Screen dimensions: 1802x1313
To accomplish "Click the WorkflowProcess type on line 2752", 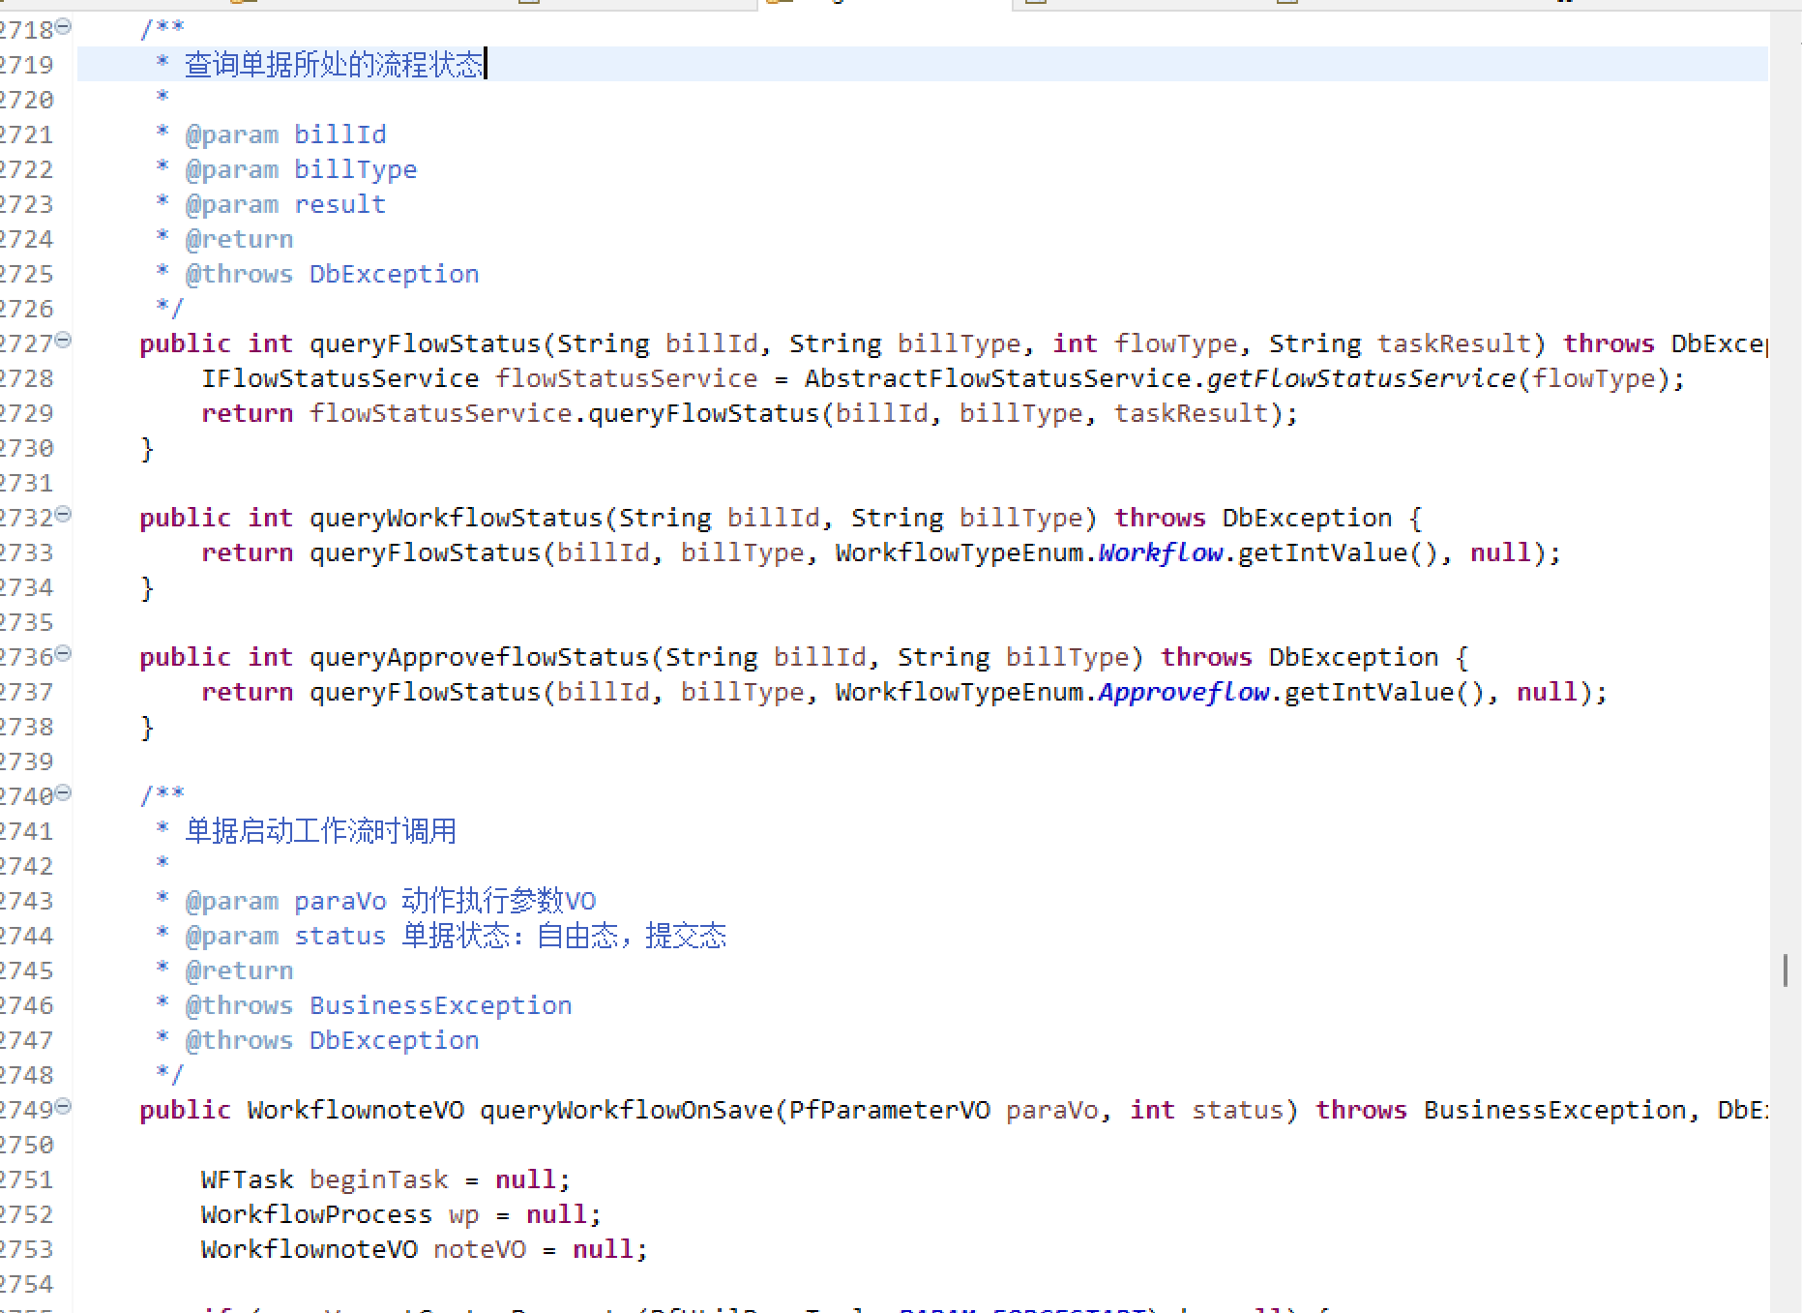I will point(316,1214).
